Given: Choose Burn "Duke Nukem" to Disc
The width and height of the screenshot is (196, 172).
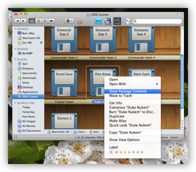Looking at the screenshot, I should (x=132, y=112).
